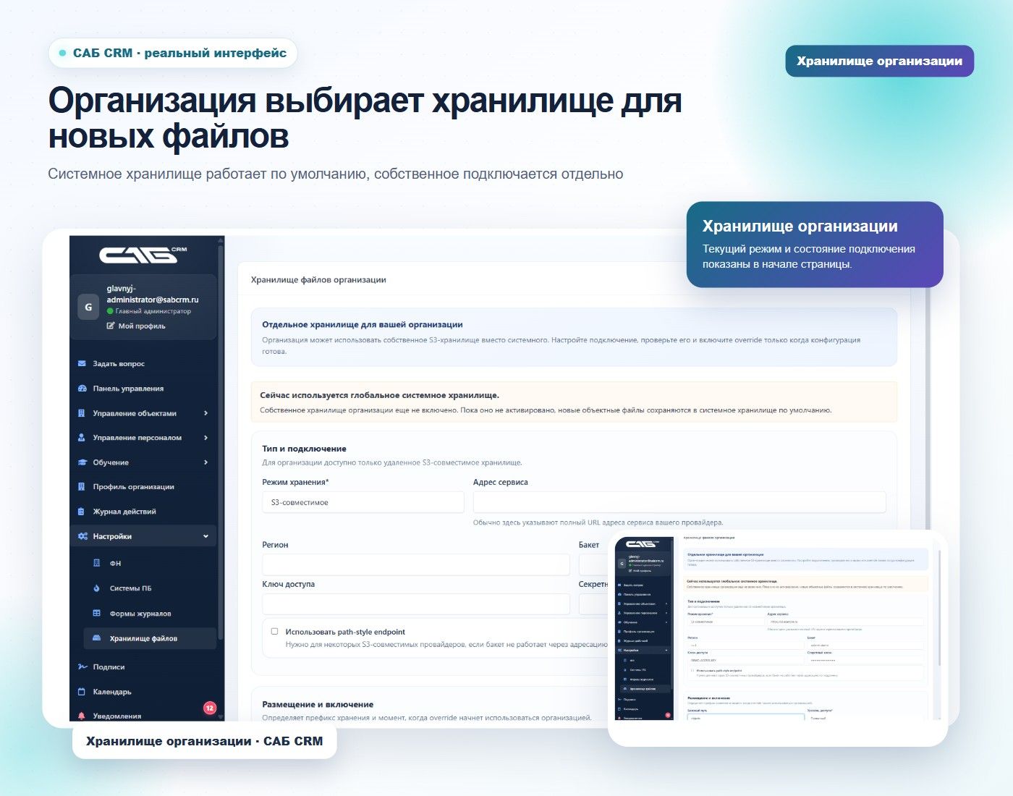Screen dimensions: 1013x796
Task: Expand the Обучение chevron
Action: click(x=205, y=462)
